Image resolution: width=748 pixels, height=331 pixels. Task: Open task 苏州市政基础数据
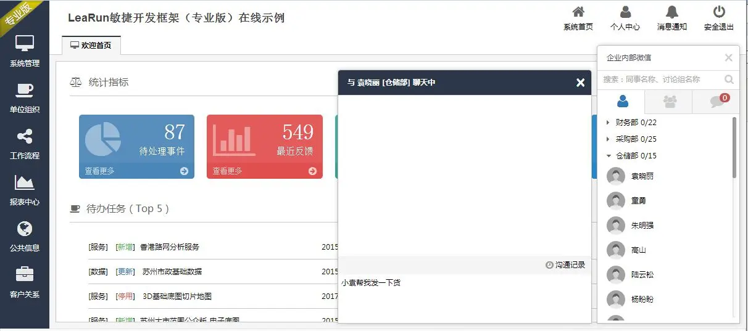(172, 272)
